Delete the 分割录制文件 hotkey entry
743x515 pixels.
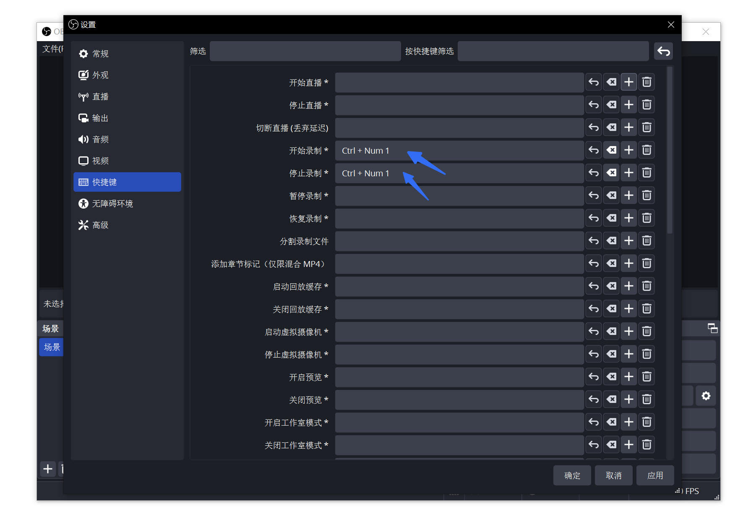tap(647, 241)
